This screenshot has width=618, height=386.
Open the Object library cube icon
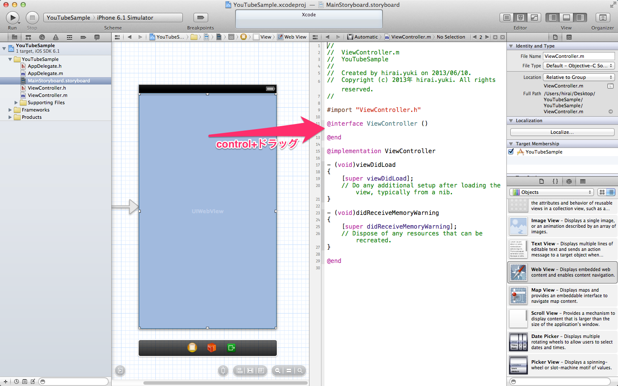click(569, 181)
